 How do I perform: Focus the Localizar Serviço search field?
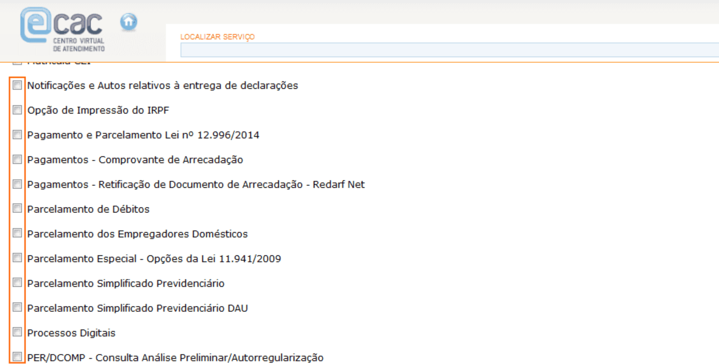pyautogui.click(x=450, y=50)
